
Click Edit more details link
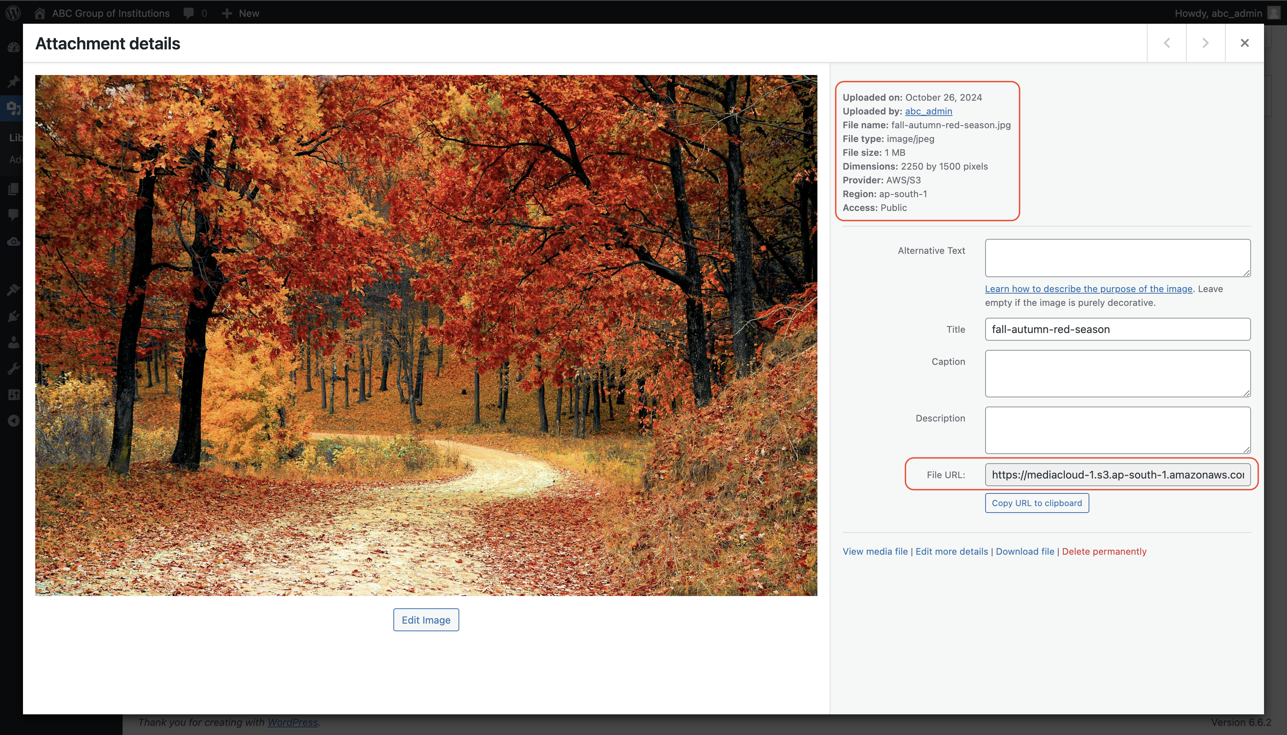click(951, 551)
